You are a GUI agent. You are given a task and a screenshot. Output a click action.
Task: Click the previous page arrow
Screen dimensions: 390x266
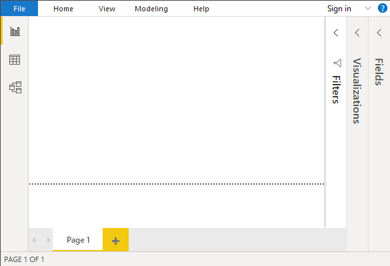34,240
